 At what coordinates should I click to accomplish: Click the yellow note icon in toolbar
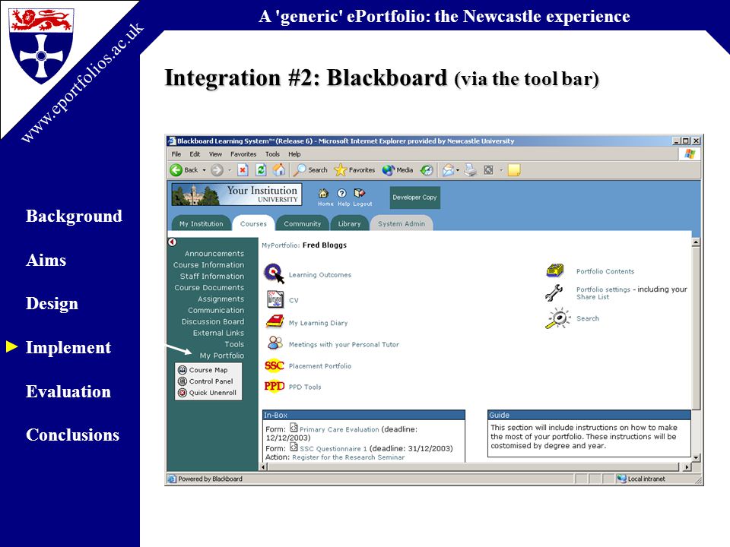click(513, 170)
